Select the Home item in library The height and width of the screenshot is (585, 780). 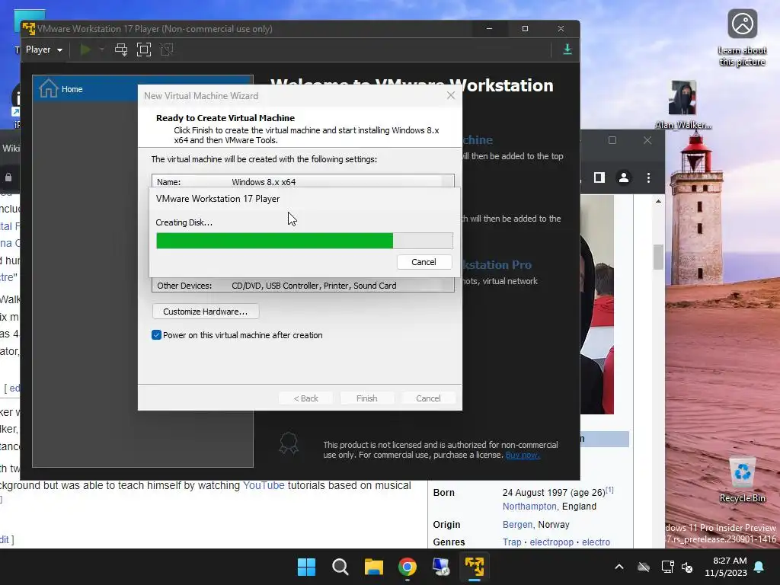pos(142,89)
